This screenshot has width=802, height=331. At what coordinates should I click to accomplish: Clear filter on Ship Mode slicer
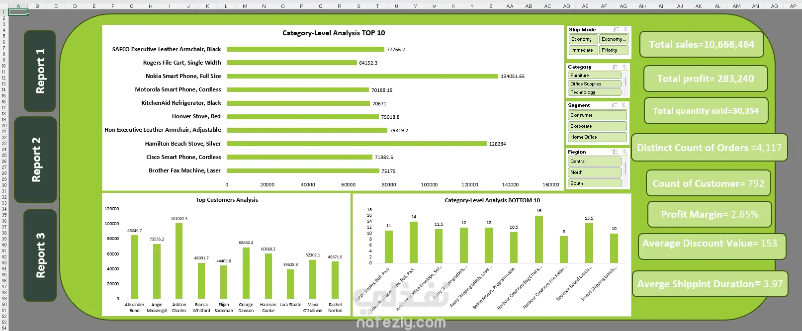click(625, 30)
